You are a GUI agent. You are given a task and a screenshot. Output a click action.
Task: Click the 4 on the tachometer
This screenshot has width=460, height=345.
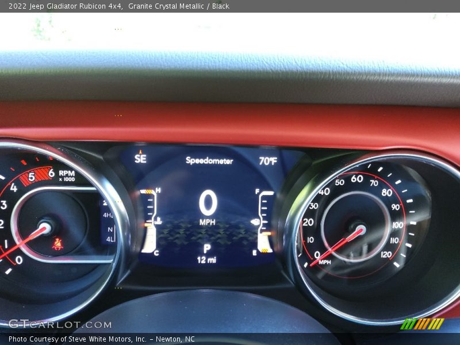(x=13, y=187)
